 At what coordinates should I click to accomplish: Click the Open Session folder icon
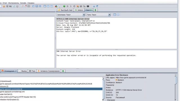(4, 6)
